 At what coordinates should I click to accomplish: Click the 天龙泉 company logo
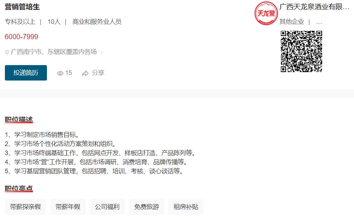coord(266,13)
